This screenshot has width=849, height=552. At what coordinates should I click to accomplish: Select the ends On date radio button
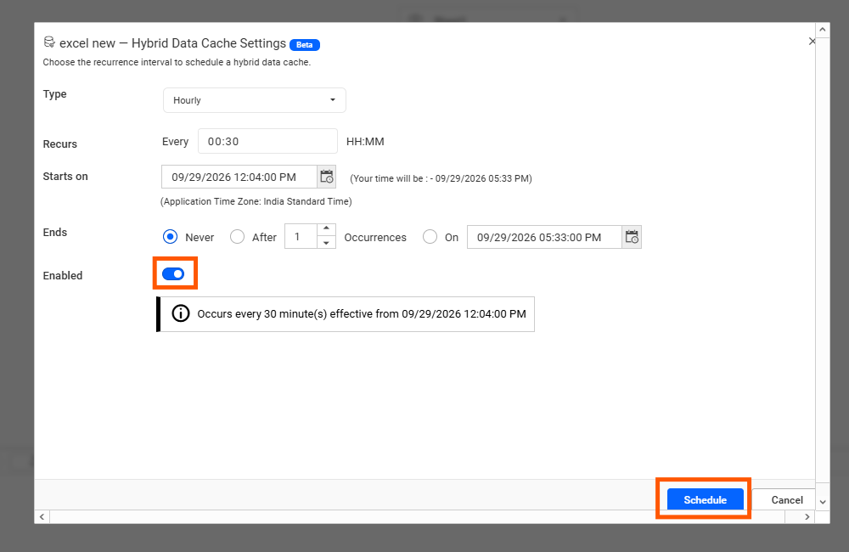click(x=430, y=237)
